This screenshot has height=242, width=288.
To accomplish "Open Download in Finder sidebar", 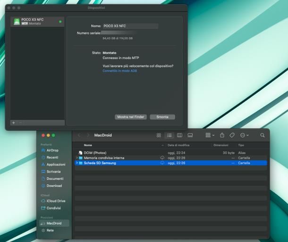I will click(x=54, y=186).
